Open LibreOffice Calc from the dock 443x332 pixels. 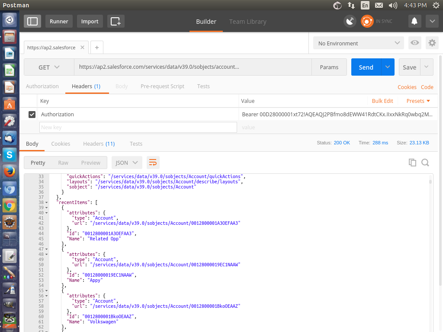point(10,70)
